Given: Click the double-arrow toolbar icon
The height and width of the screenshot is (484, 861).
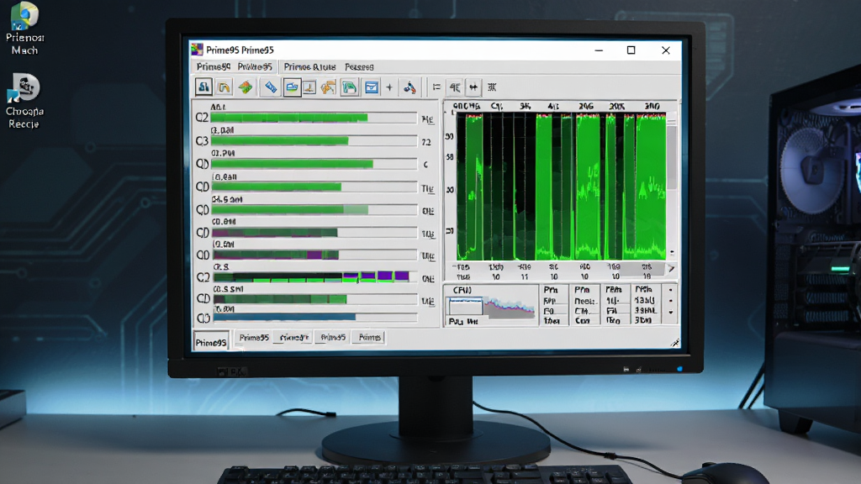Looking at the screenshot, I should coord(473,87).
